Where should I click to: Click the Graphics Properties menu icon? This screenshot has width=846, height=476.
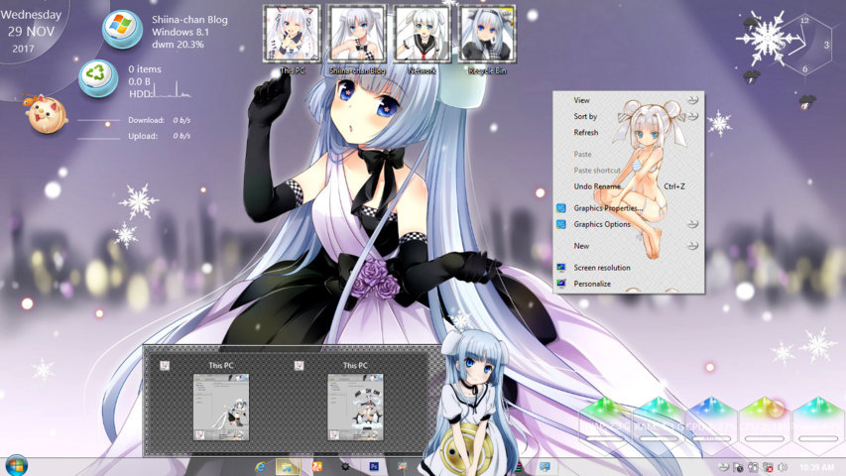[561, 208]
